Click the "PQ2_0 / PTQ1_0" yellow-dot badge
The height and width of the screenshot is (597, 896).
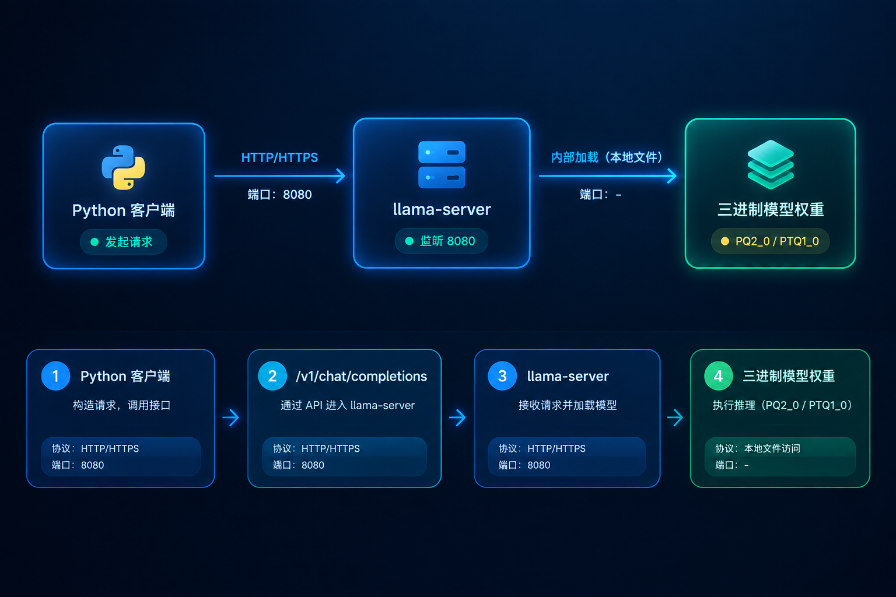pyautogui.click(x=770, y=241)
